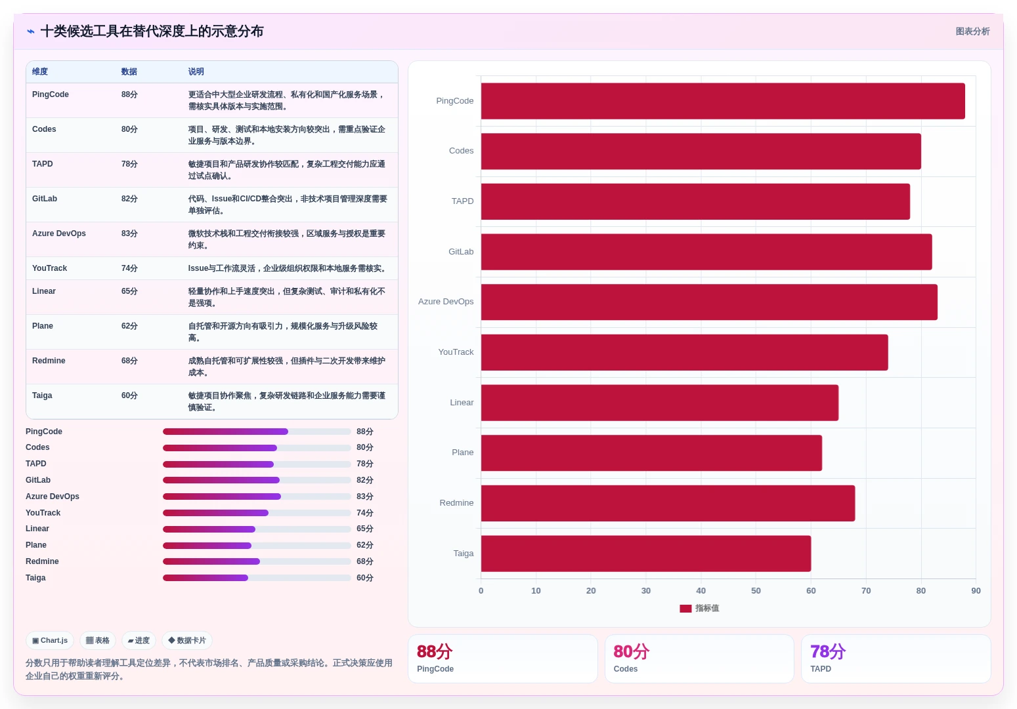Click the title 十类候选工具在替代深度上的示意分布

(152, 31)
